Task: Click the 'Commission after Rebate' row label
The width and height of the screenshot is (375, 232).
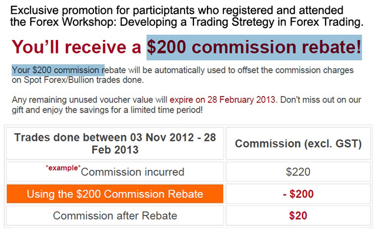Action: point(115,216)
